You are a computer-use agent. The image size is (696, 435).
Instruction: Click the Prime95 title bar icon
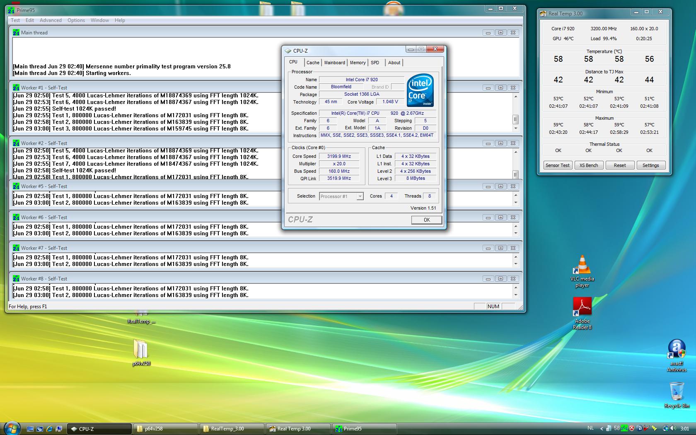tap(12, 10)
